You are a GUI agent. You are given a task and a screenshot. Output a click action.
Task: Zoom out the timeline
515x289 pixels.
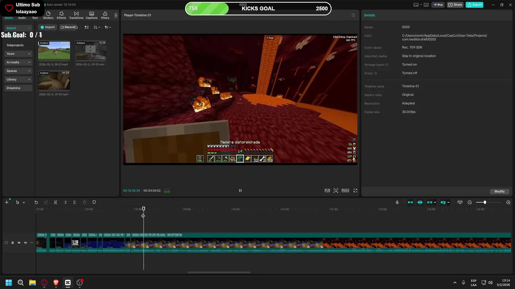pyautogui.click(x=470, y=202)
